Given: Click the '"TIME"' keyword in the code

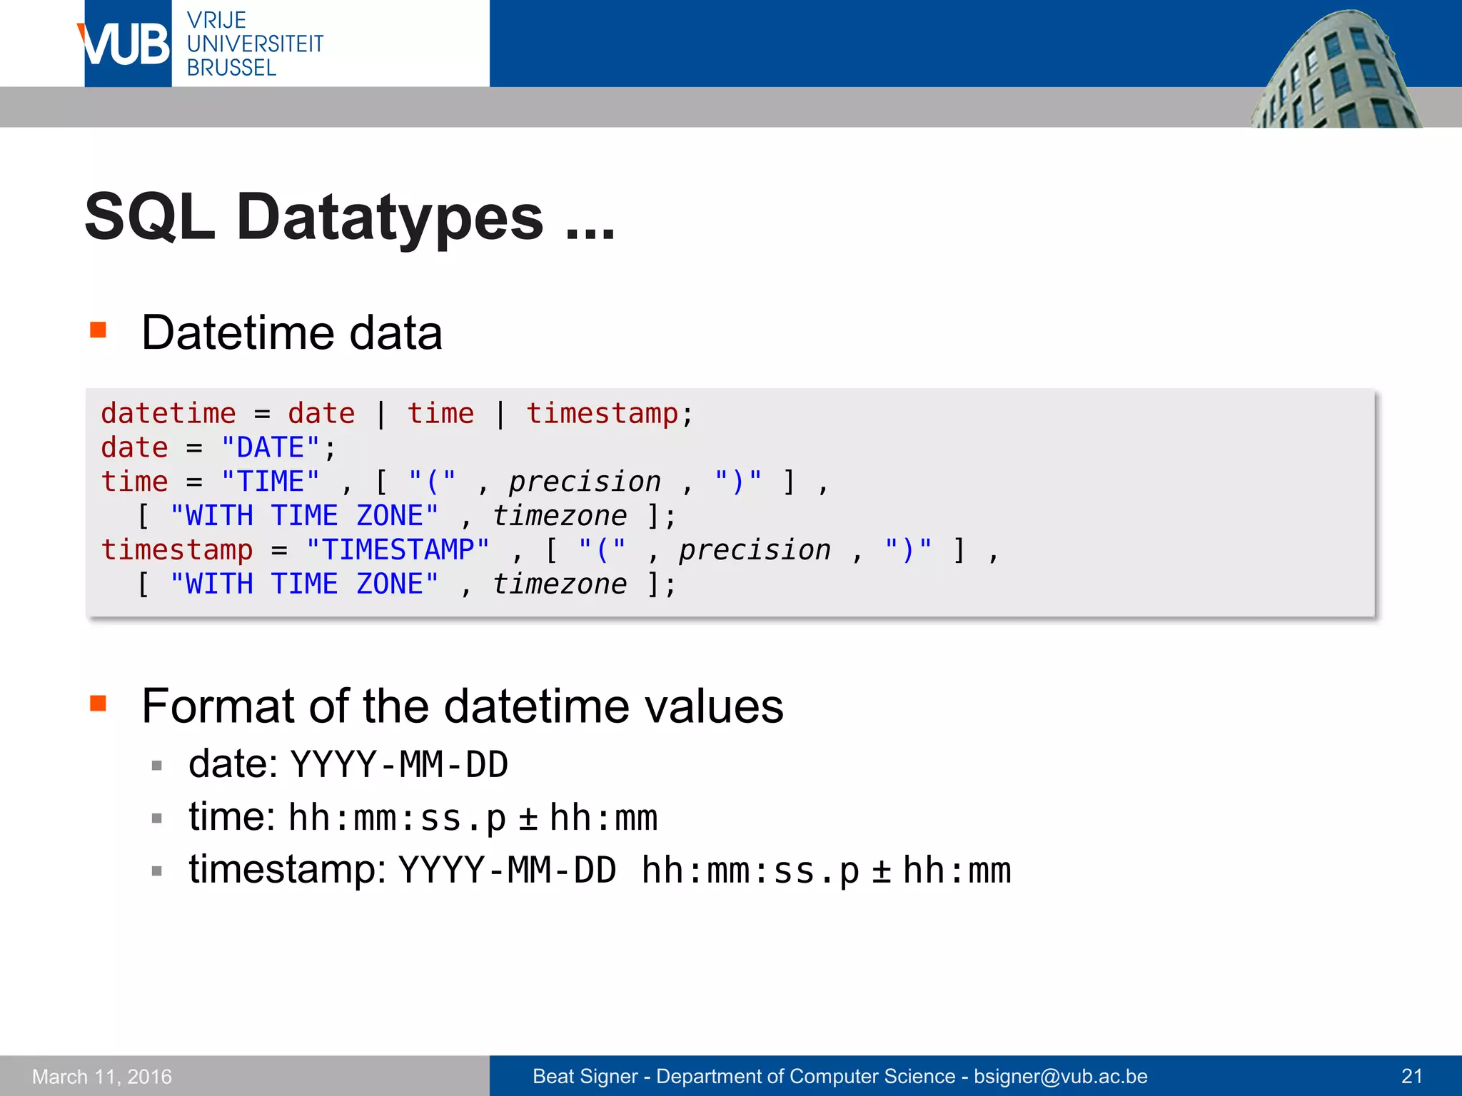Looking at the screenshot, I should 270,482.
